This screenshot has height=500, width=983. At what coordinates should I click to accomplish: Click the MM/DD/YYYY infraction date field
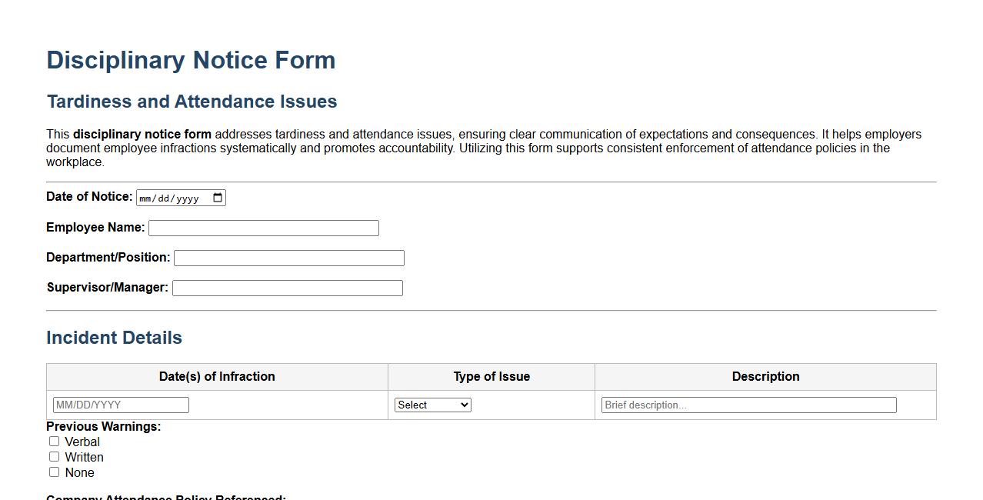[x=119, y=404]
